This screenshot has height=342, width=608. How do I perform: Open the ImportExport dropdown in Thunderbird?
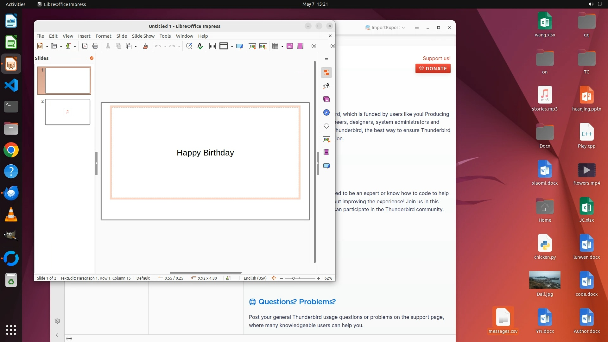coord(385,28)
